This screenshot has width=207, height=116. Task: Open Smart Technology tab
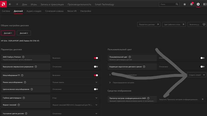click(104, 4)
